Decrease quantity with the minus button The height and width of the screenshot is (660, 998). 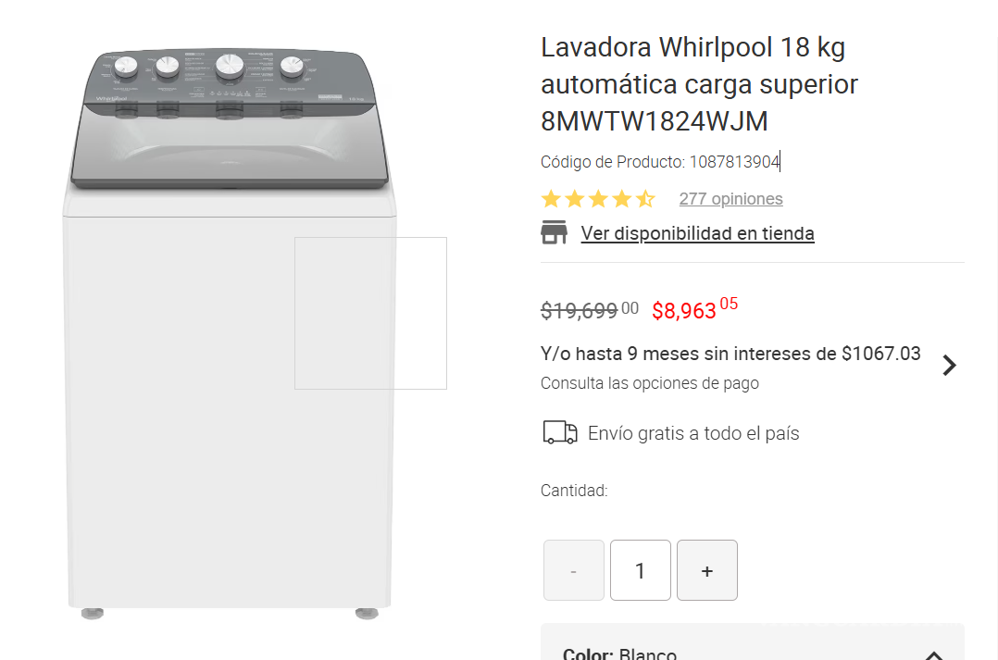tap(573, 569)
